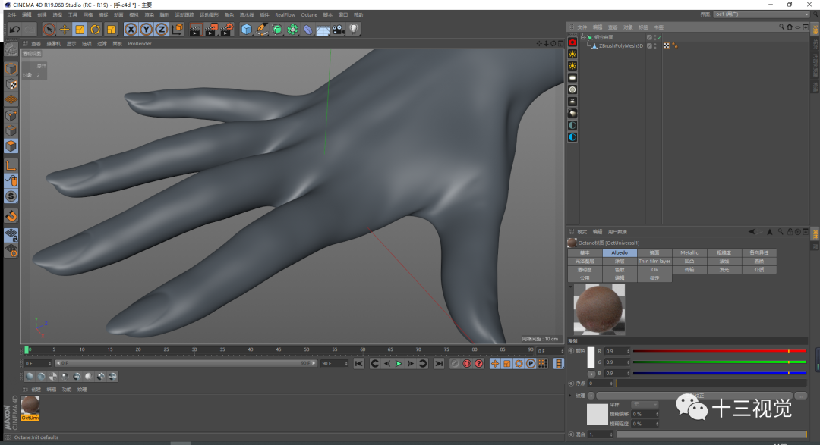Image resolution: width=820 pixels, height=445 pixels.
Task: Open the Metallic material tab
Action: point(689,252)
